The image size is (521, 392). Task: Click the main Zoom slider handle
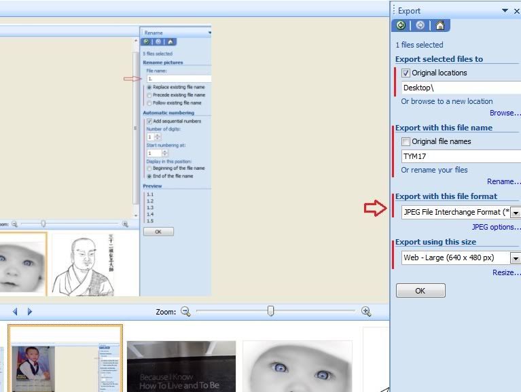pyautogui.click(x=270, y=311)
